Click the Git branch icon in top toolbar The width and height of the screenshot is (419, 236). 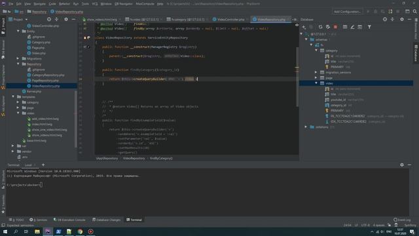[x=390, y=12]
